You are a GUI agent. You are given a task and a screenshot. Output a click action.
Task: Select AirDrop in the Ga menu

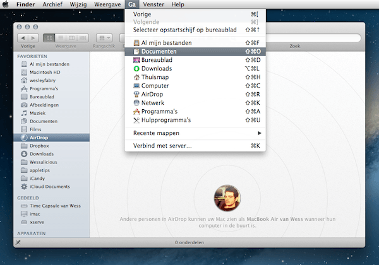tap(195, 94)
